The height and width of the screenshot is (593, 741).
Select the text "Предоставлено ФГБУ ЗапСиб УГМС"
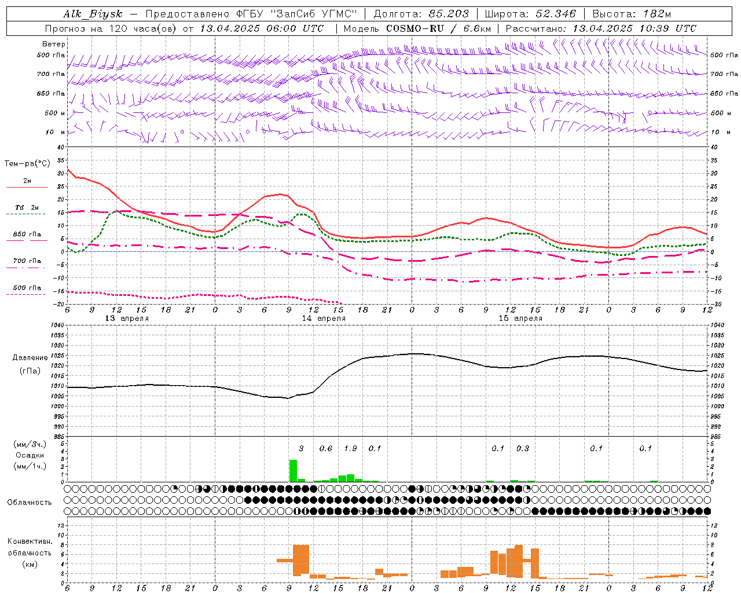point(251,14)
